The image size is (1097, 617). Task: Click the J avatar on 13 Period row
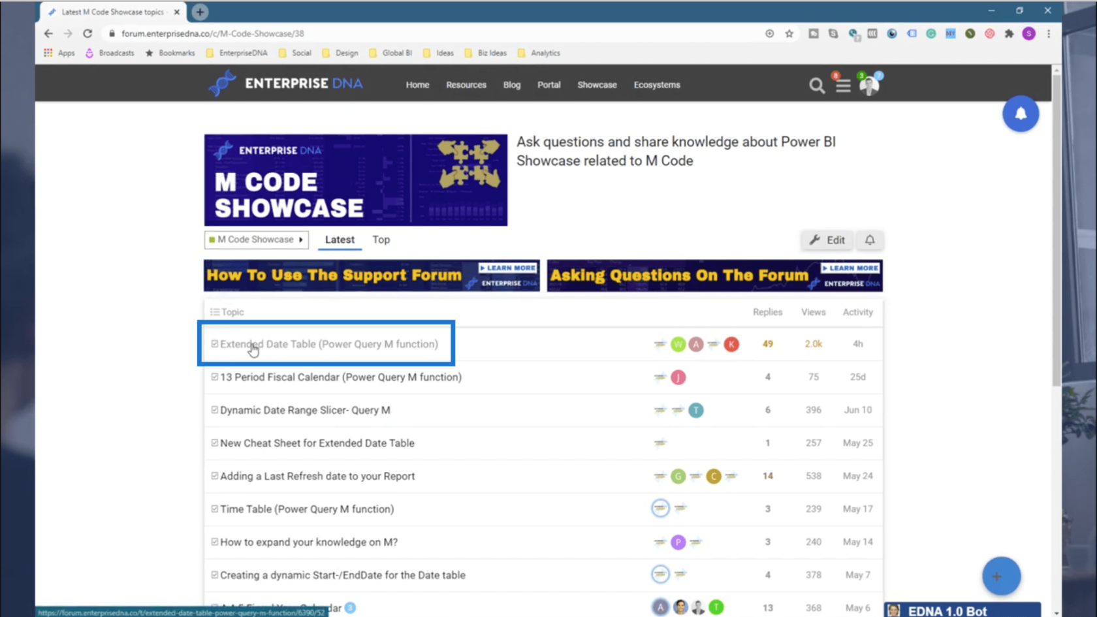pyautogui.click(x=678, y=377)
